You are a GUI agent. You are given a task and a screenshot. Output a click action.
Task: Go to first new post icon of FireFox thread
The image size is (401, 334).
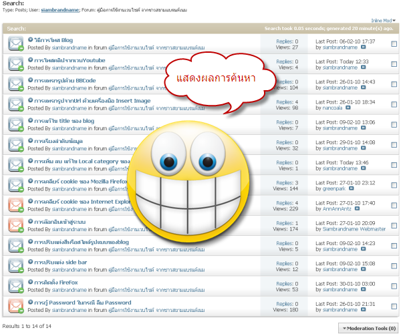[31, 283]
